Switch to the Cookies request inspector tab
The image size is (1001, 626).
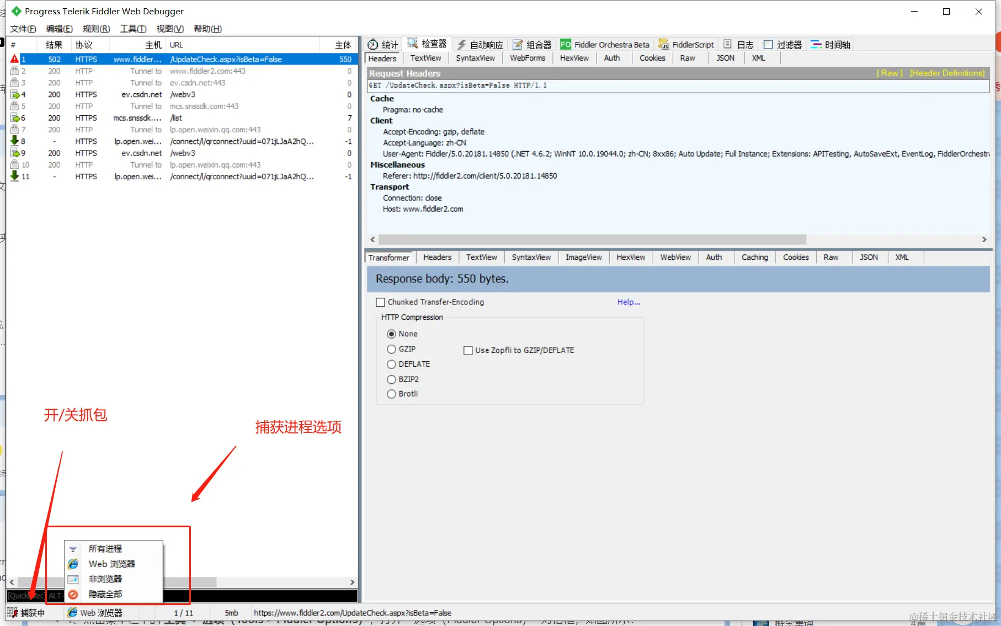[x=652, y=58]
